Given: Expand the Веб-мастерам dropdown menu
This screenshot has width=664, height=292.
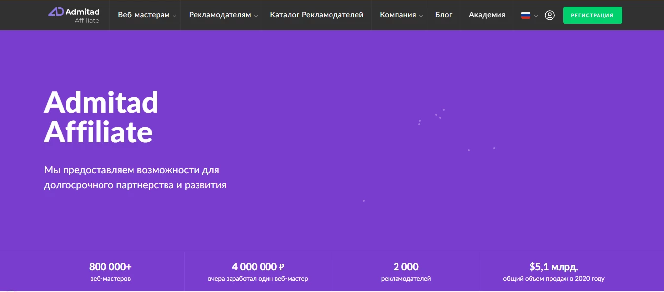Looking at the screenshot, I should tap(147, 15).
